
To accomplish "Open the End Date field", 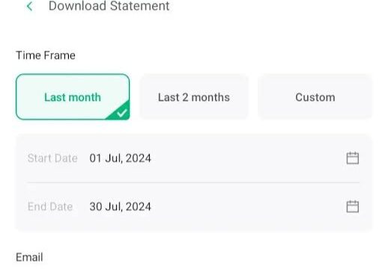I will coord(193,206).
